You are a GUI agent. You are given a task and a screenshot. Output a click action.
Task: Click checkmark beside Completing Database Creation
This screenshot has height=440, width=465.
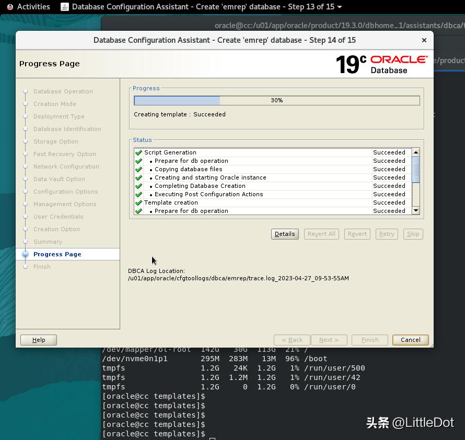click(x=138, y=186)
